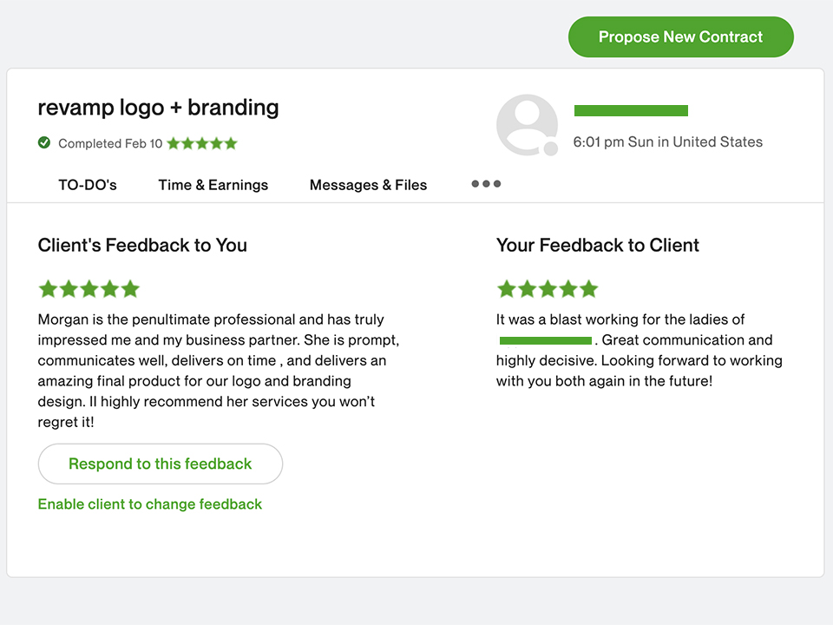The height and width of the screenshot is (625, 833).
Task: Click the redacted client name bar
Action: tap(631, 110)
